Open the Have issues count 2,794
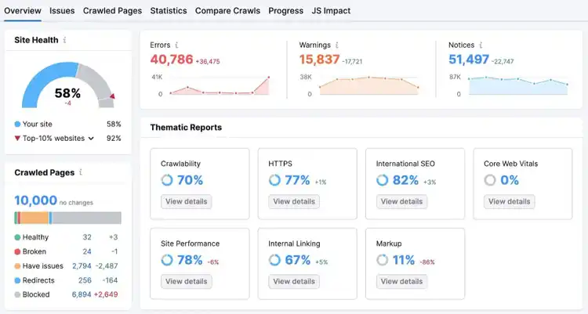Image resolution: width=588 pixels, height=314 pixels. point(82,266)
